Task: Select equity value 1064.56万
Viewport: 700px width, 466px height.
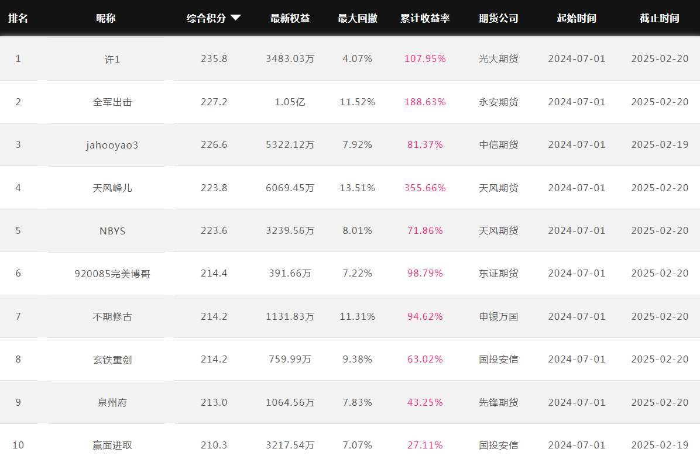Action: (290, 403)
